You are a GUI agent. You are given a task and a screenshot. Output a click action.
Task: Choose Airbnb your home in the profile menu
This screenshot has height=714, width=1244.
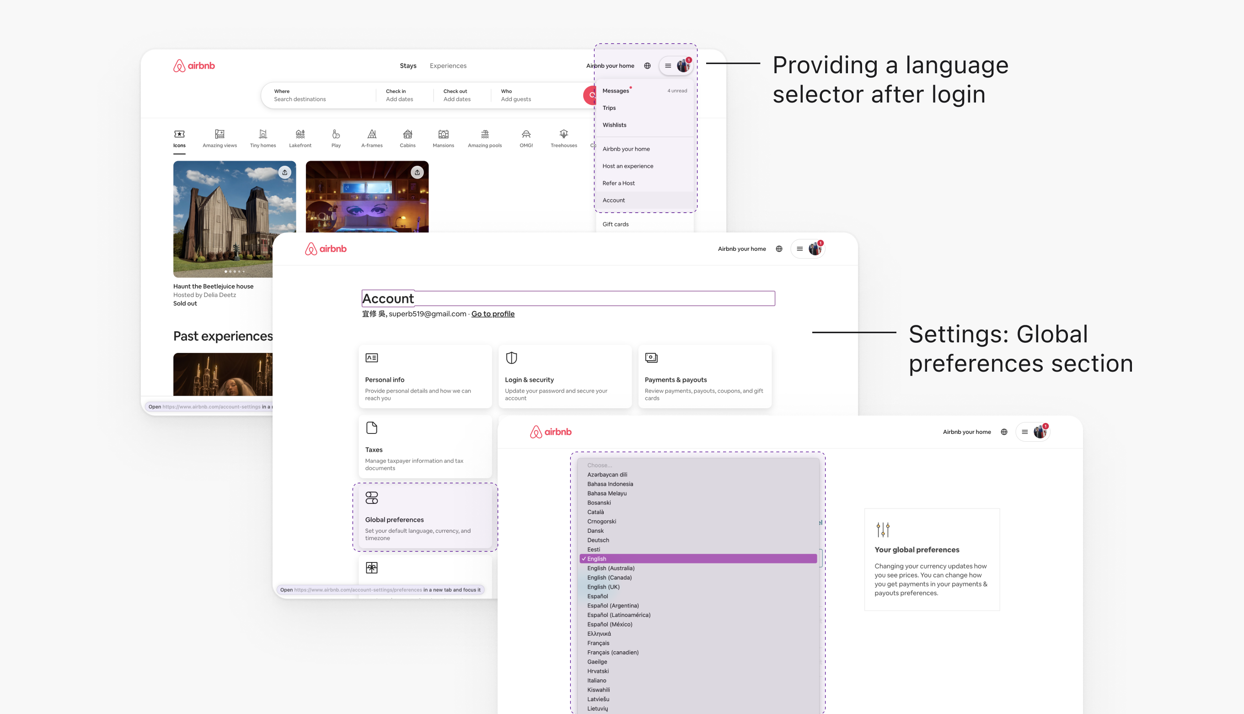pyautogui.click(x=645, y=149)
